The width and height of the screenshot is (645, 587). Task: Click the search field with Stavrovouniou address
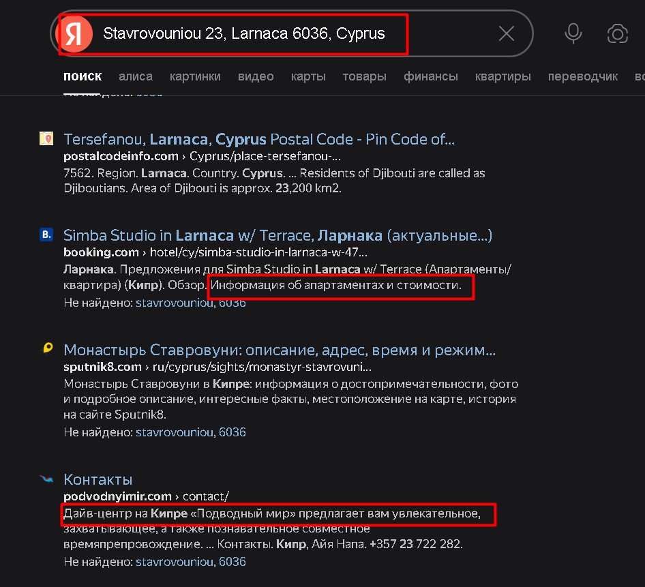tap(273, 33)
